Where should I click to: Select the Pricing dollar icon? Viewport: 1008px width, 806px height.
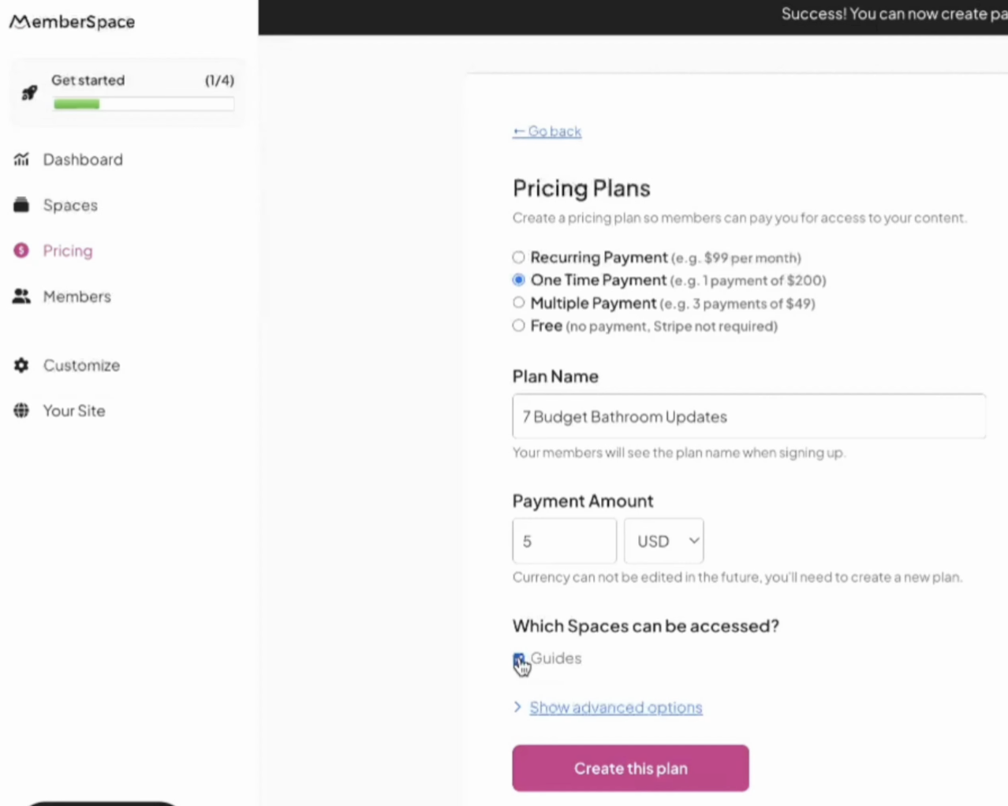21,250
